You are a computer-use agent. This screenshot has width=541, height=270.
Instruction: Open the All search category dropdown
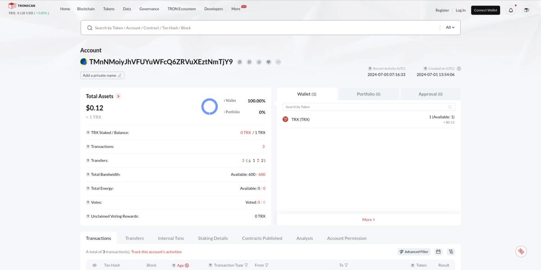450,28
